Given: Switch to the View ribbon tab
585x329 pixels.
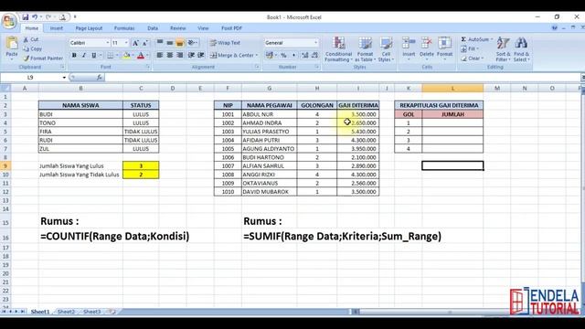Looking at the screenshot, I should (203, 28).
